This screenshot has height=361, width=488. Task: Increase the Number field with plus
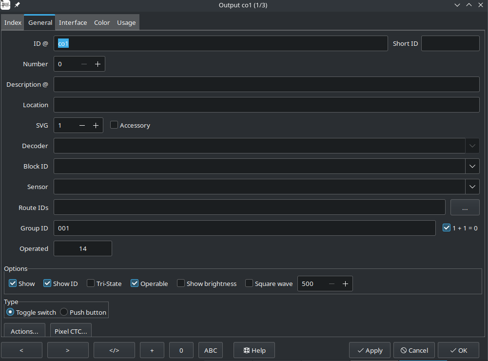pos(98,64)
